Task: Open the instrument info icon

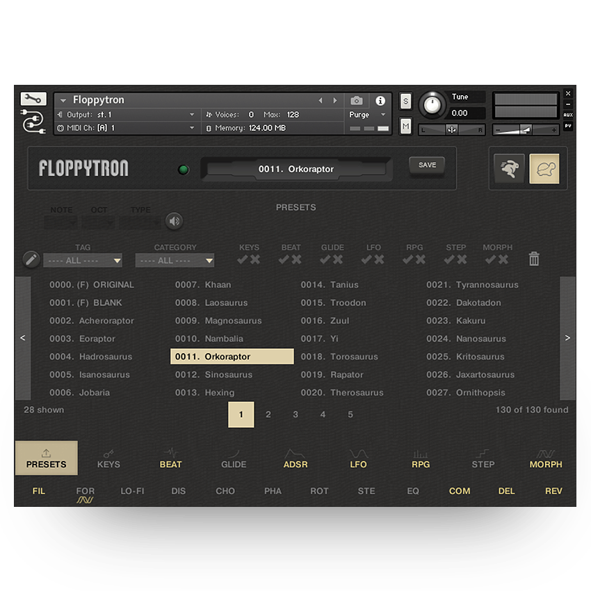Action: pos(380,101)
